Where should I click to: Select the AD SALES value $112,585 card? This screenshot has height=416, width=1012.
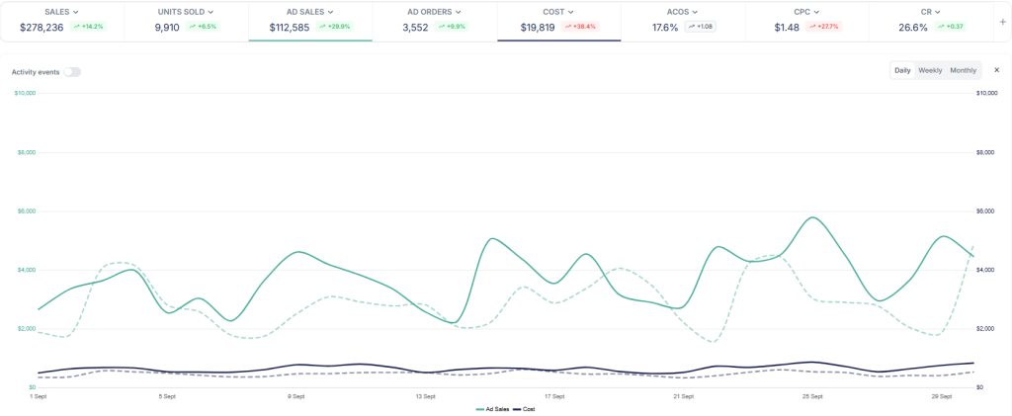click(291, 28)
